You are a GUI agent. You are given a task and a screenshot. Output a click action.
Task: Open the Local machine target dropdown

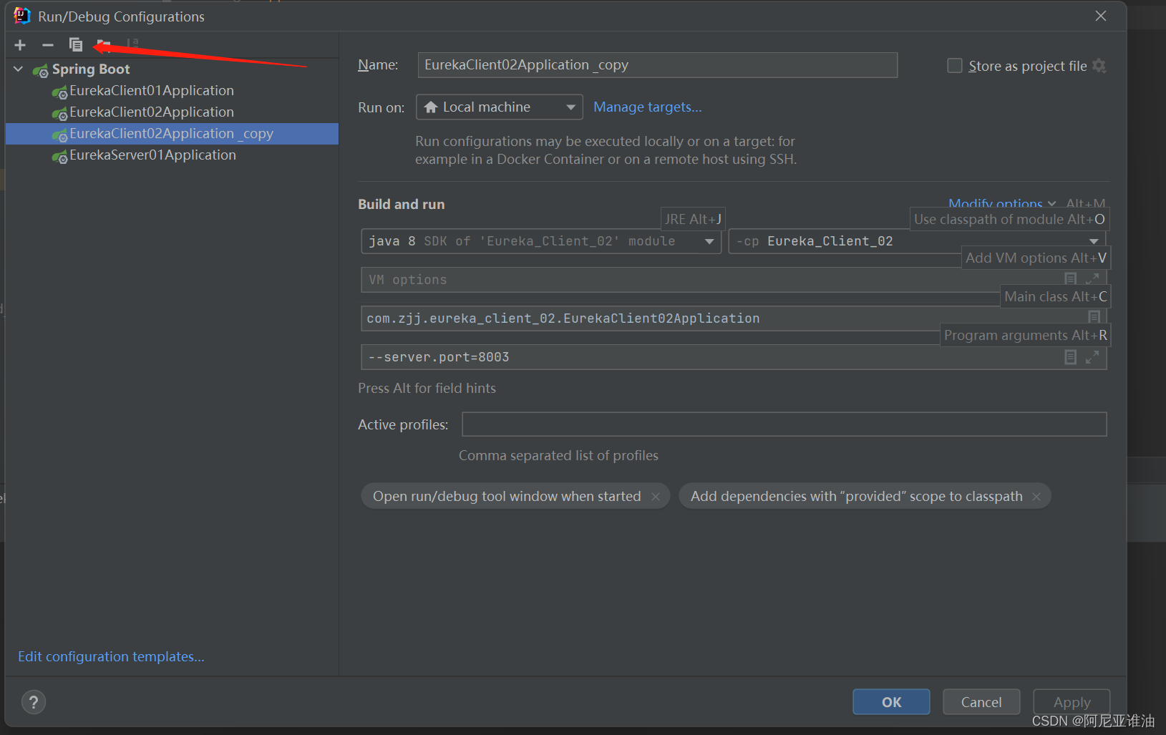(499, 107)
